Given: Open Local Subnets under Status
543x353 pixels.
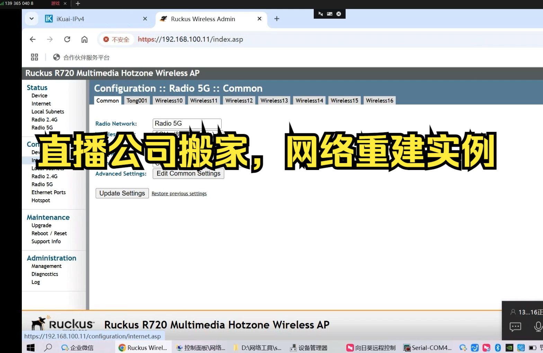Looking at the screenshot, I should coord(48,111).
